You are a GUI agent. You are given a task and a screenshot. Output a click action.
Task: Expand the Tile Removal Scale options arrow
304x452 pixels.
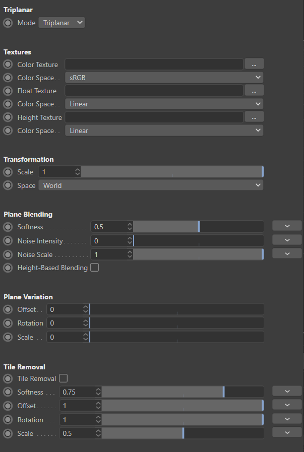[286, 432]
